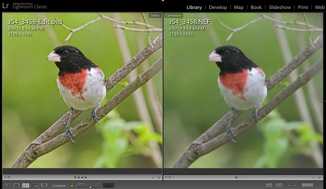
Task: Switch to Grid view
Action: 7,185
